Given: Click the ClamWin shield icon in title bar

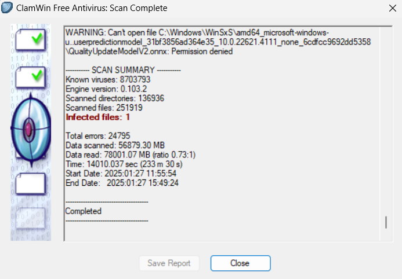Looking at the screenshot, I should click(7, 8).
